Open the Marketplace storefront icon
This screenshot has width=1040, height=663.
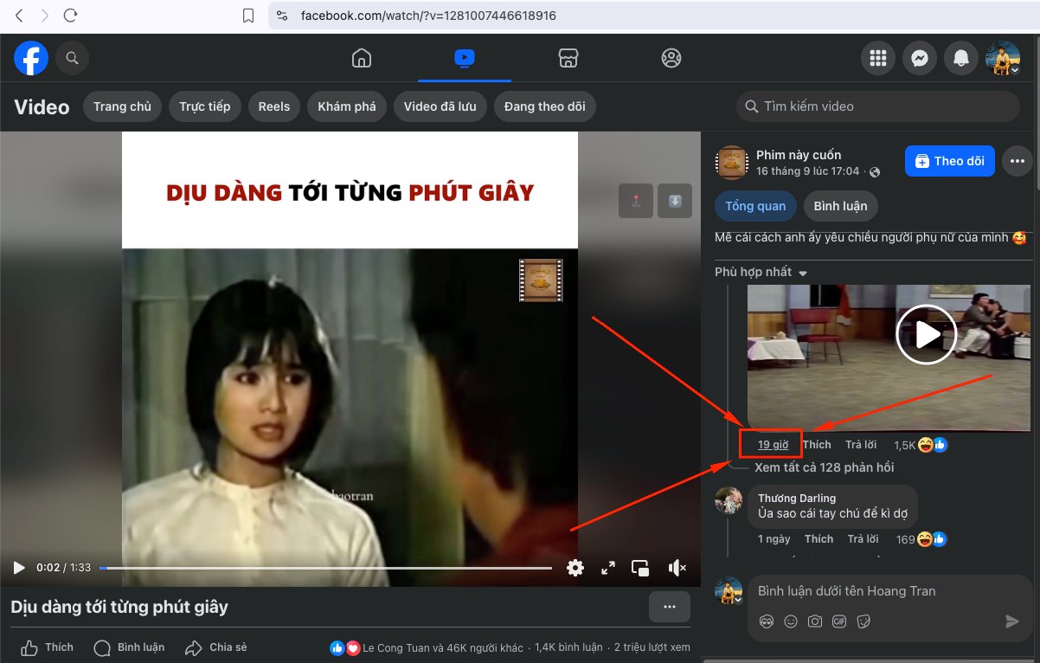point(568,58)
